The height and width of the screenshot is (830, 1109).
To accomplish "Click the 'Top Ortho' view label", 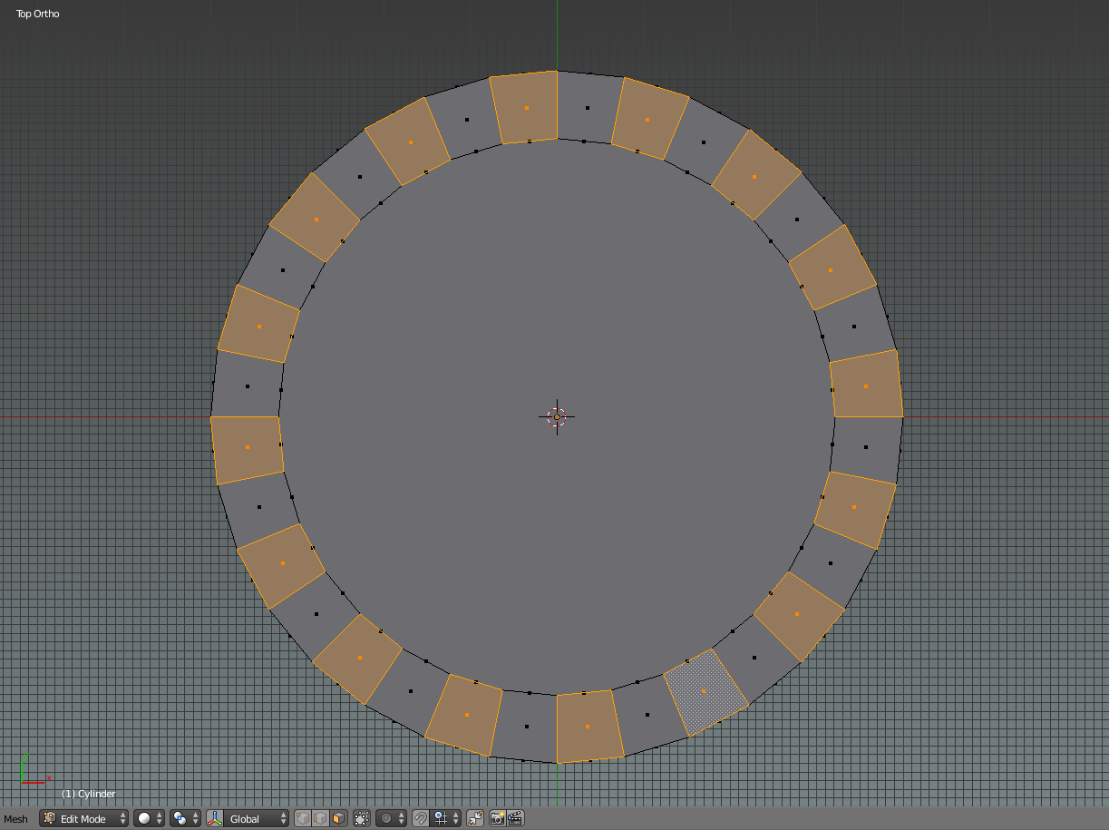I will [x=38, y=14].
